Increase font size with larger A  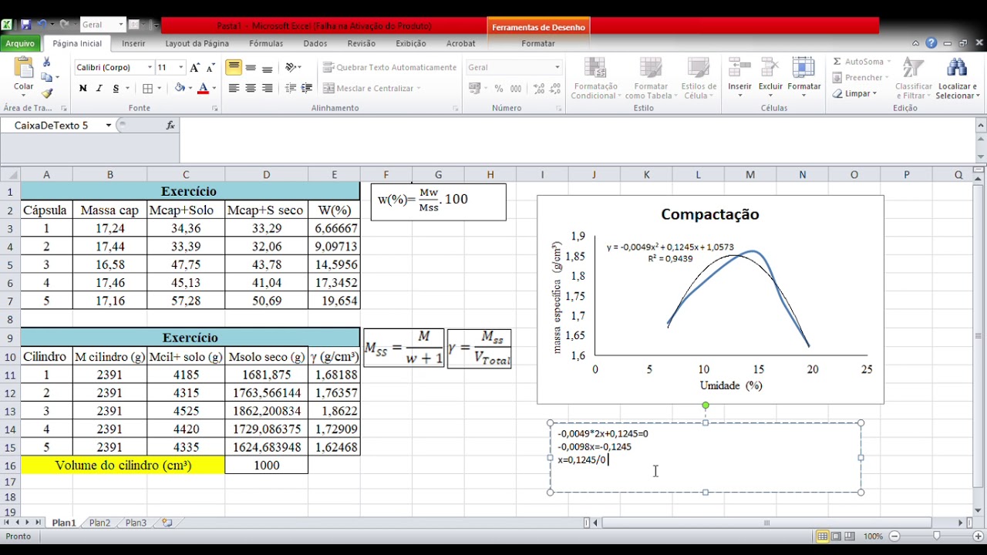click(x=194, y=68)
